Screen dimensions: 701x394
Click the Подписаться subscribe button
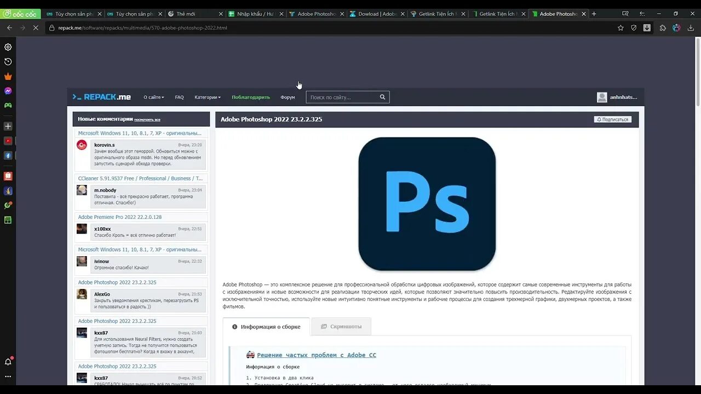point(613,119)
